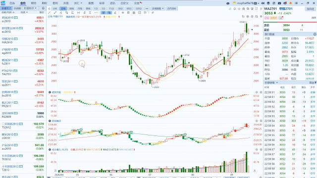This screenshot has width=317, height=178.
Task: Open the 盯盘助手 dropdown in left panel
Action: coord(30,8)
